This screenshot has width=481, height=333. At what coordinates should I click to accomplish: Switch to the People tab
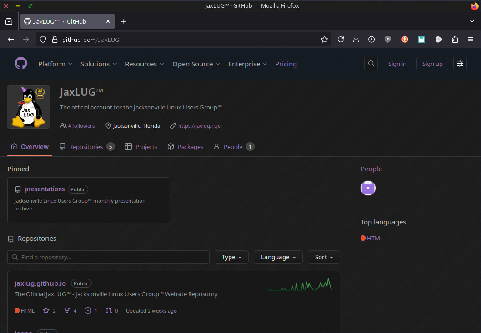click(234, 147)
